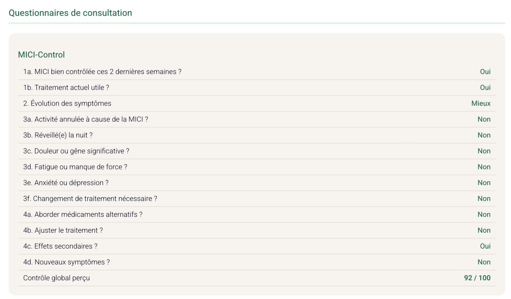The width and height of the screenshot is (511, 299).
Task: Select the 'Oui' answer for Effets secondaires
Action: click(x=485, y=246)
